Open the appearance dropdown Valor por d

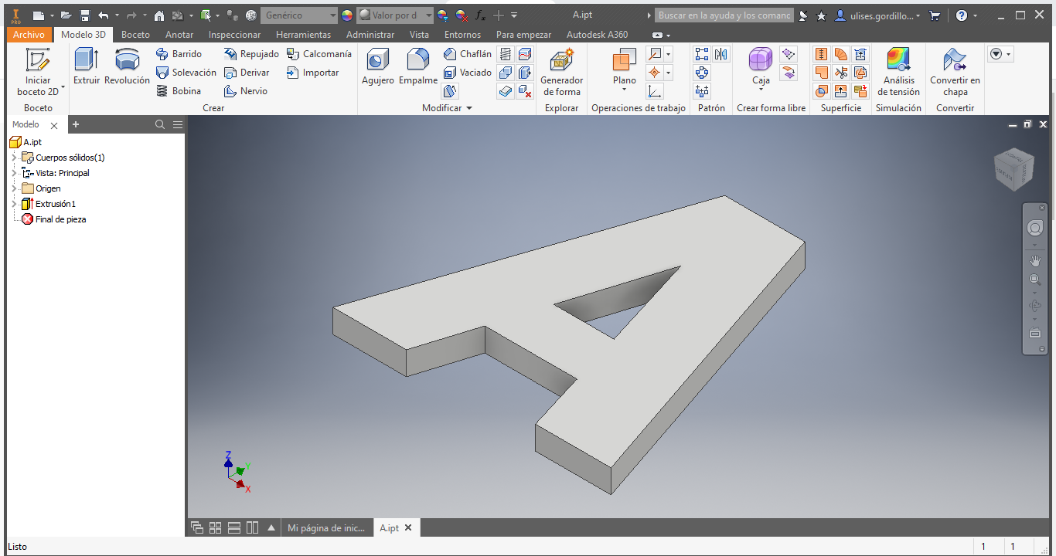pos(394,15)
